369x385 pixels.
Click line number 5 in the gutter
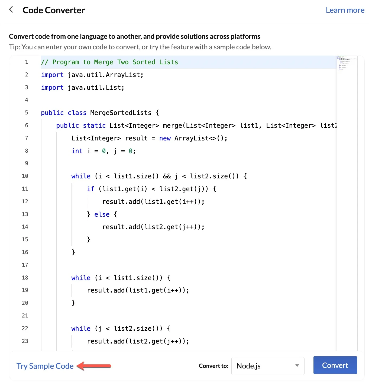pyautogui.click(x=27, y=113)
